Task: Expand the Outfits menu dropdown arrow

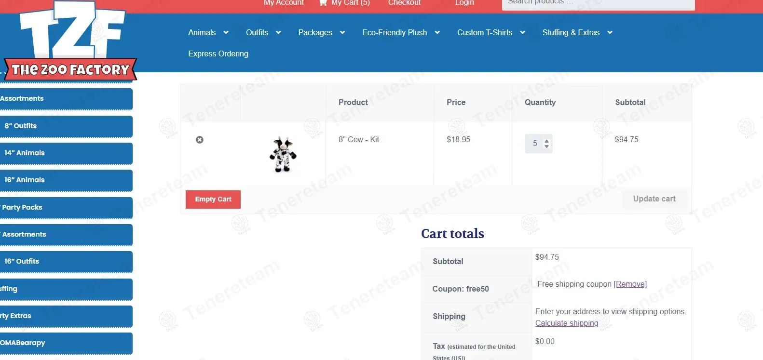Action: click(278, 32)
